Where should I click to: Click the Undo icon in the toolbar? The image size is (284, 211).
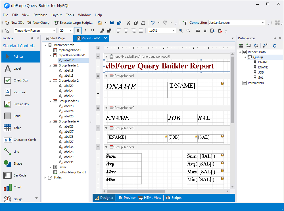pyautogui.click(x=153, y=22)
